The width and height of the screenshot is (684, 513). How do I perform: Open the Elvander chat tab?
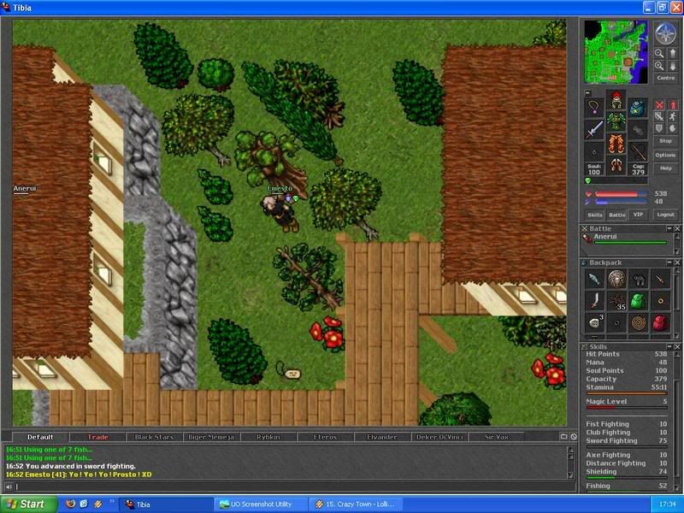[x=382, y=437]
